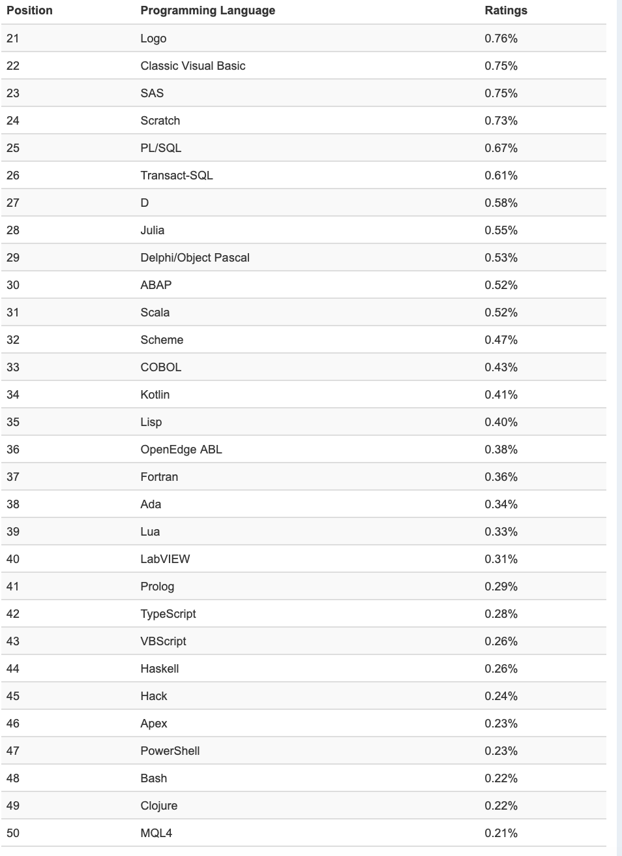Click the LabVIEW table entry
The image size is (622, 856).
coord(165,559)
